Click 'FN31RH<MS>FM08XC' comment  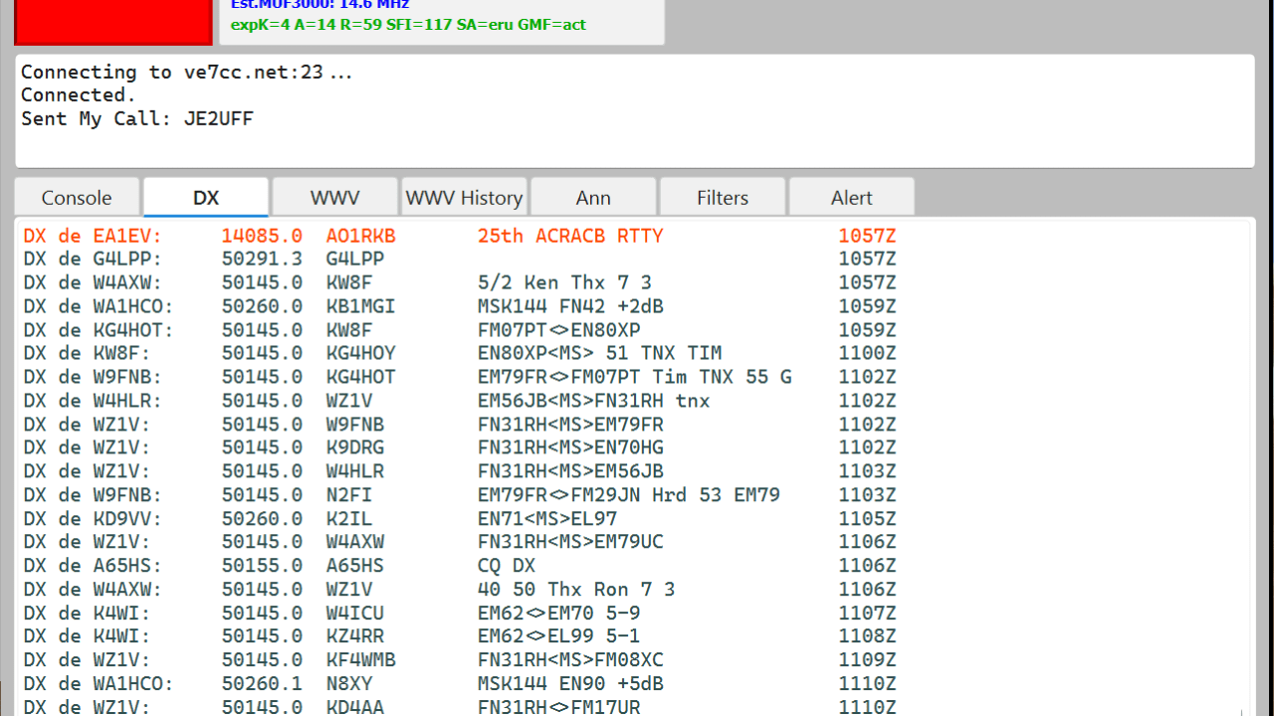coord(570,660)
